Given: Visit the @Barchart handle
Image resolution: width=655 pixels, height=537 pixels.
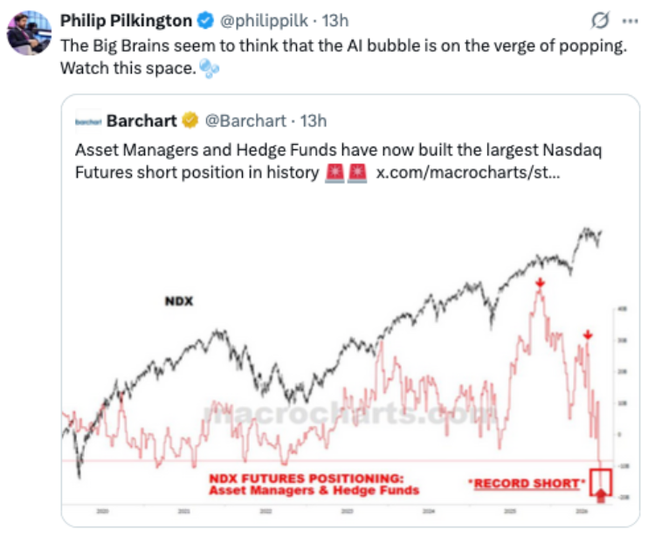Looking at the screenshot, I should [245, 121].
